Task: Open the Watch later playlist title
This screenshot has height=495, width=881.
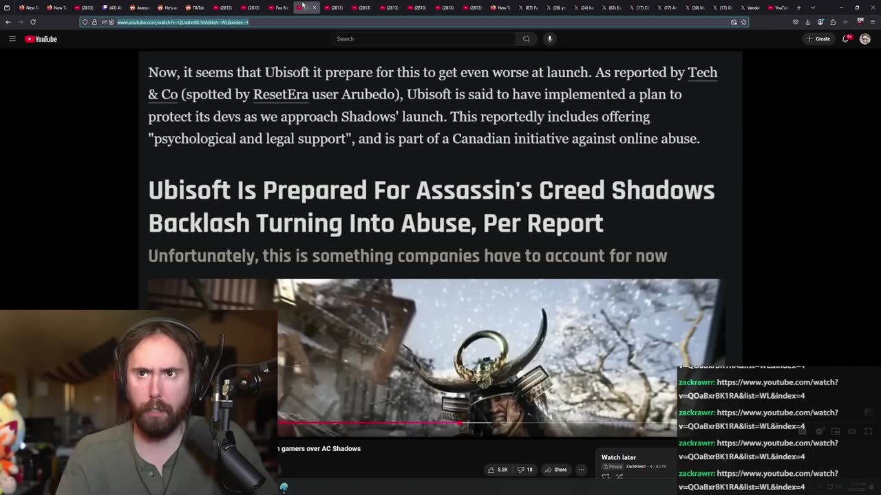Action: click(x=619, y=457)
